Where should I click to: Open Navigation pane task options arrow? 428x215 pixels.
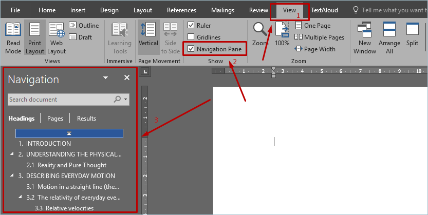pos(105,78)
